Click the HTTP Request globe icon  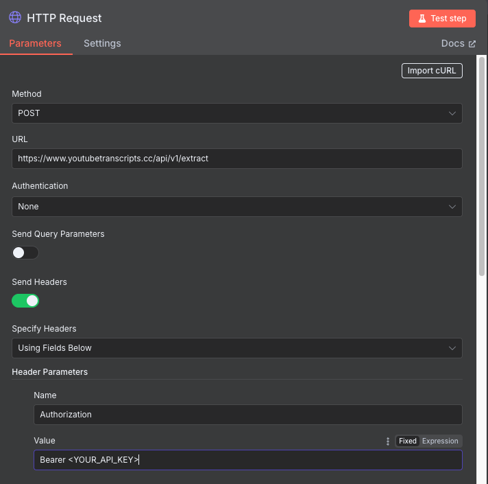pos(15,17)
